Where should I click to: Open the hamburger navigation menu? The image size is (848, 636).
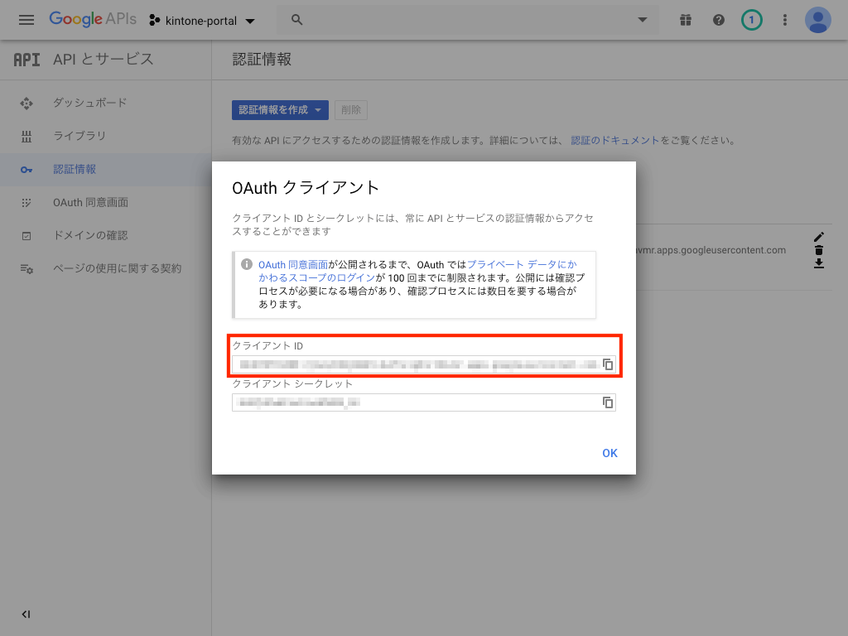pos(26,20)
